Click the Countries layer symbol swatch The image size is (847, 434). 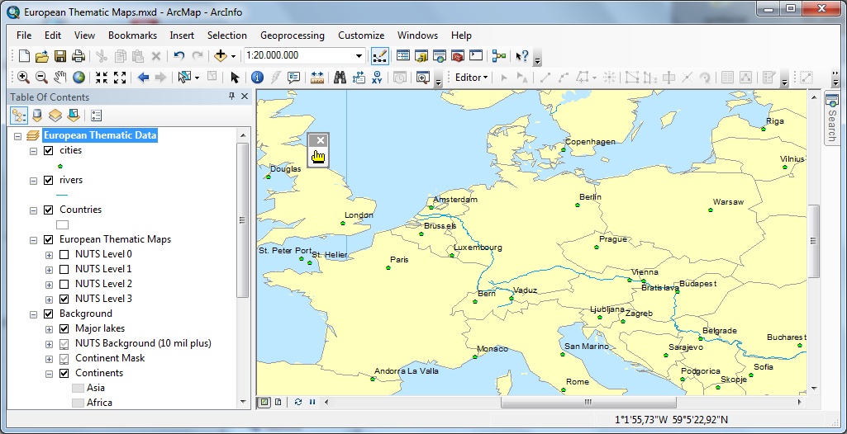pos(62,224)
